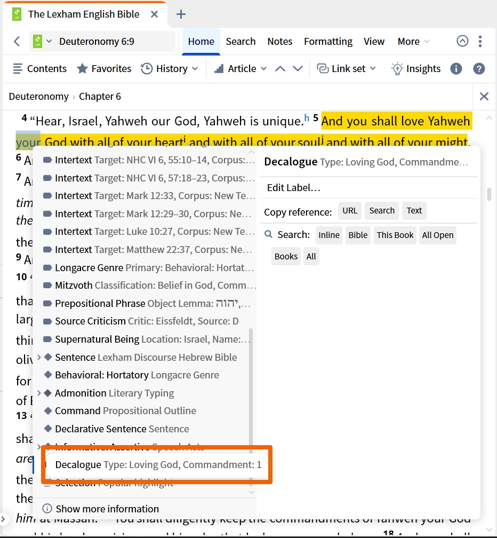Select the Mitzvoth Classification entry
This screenshot has height=538, width=497.
(149, 285)
